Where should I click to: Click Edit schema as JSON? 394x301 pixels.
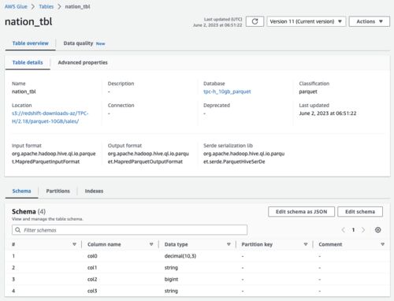(301, 212)
